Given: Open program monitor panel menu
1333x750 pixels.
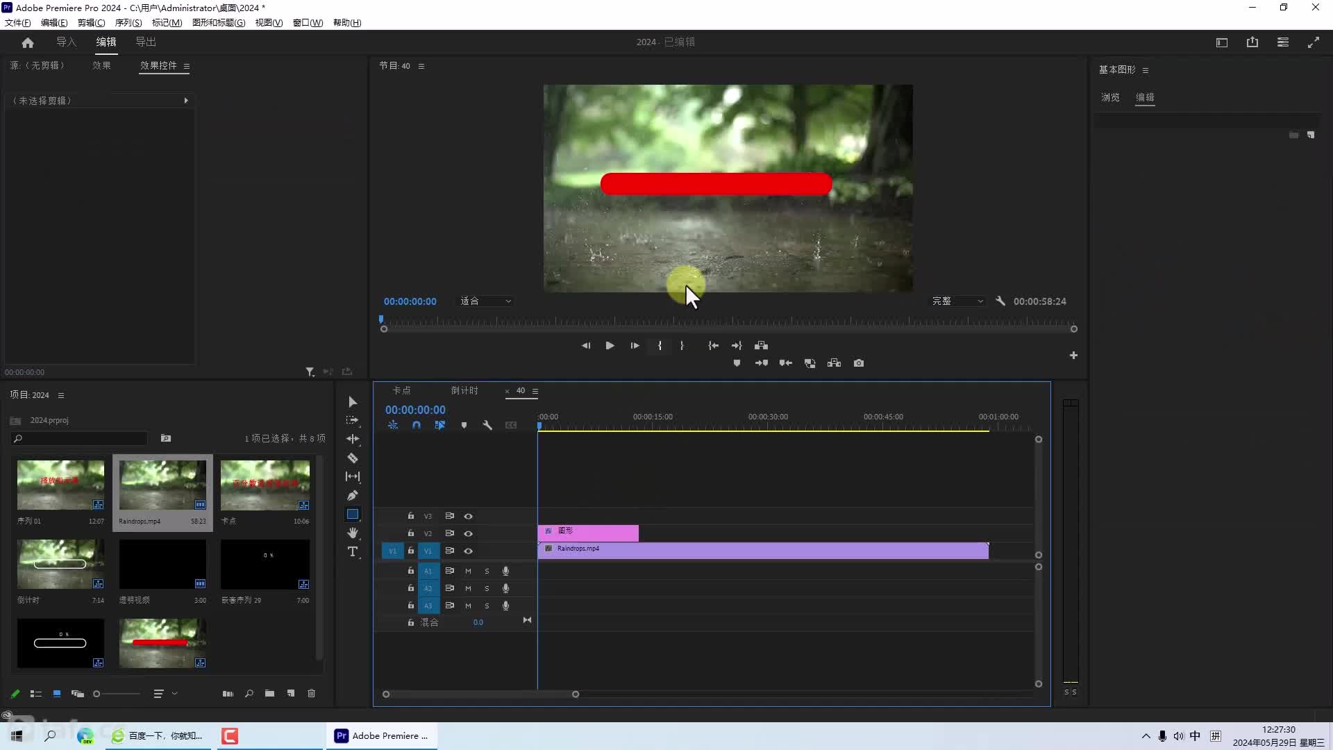Looking at the screenshot, I should pos(421,66).
